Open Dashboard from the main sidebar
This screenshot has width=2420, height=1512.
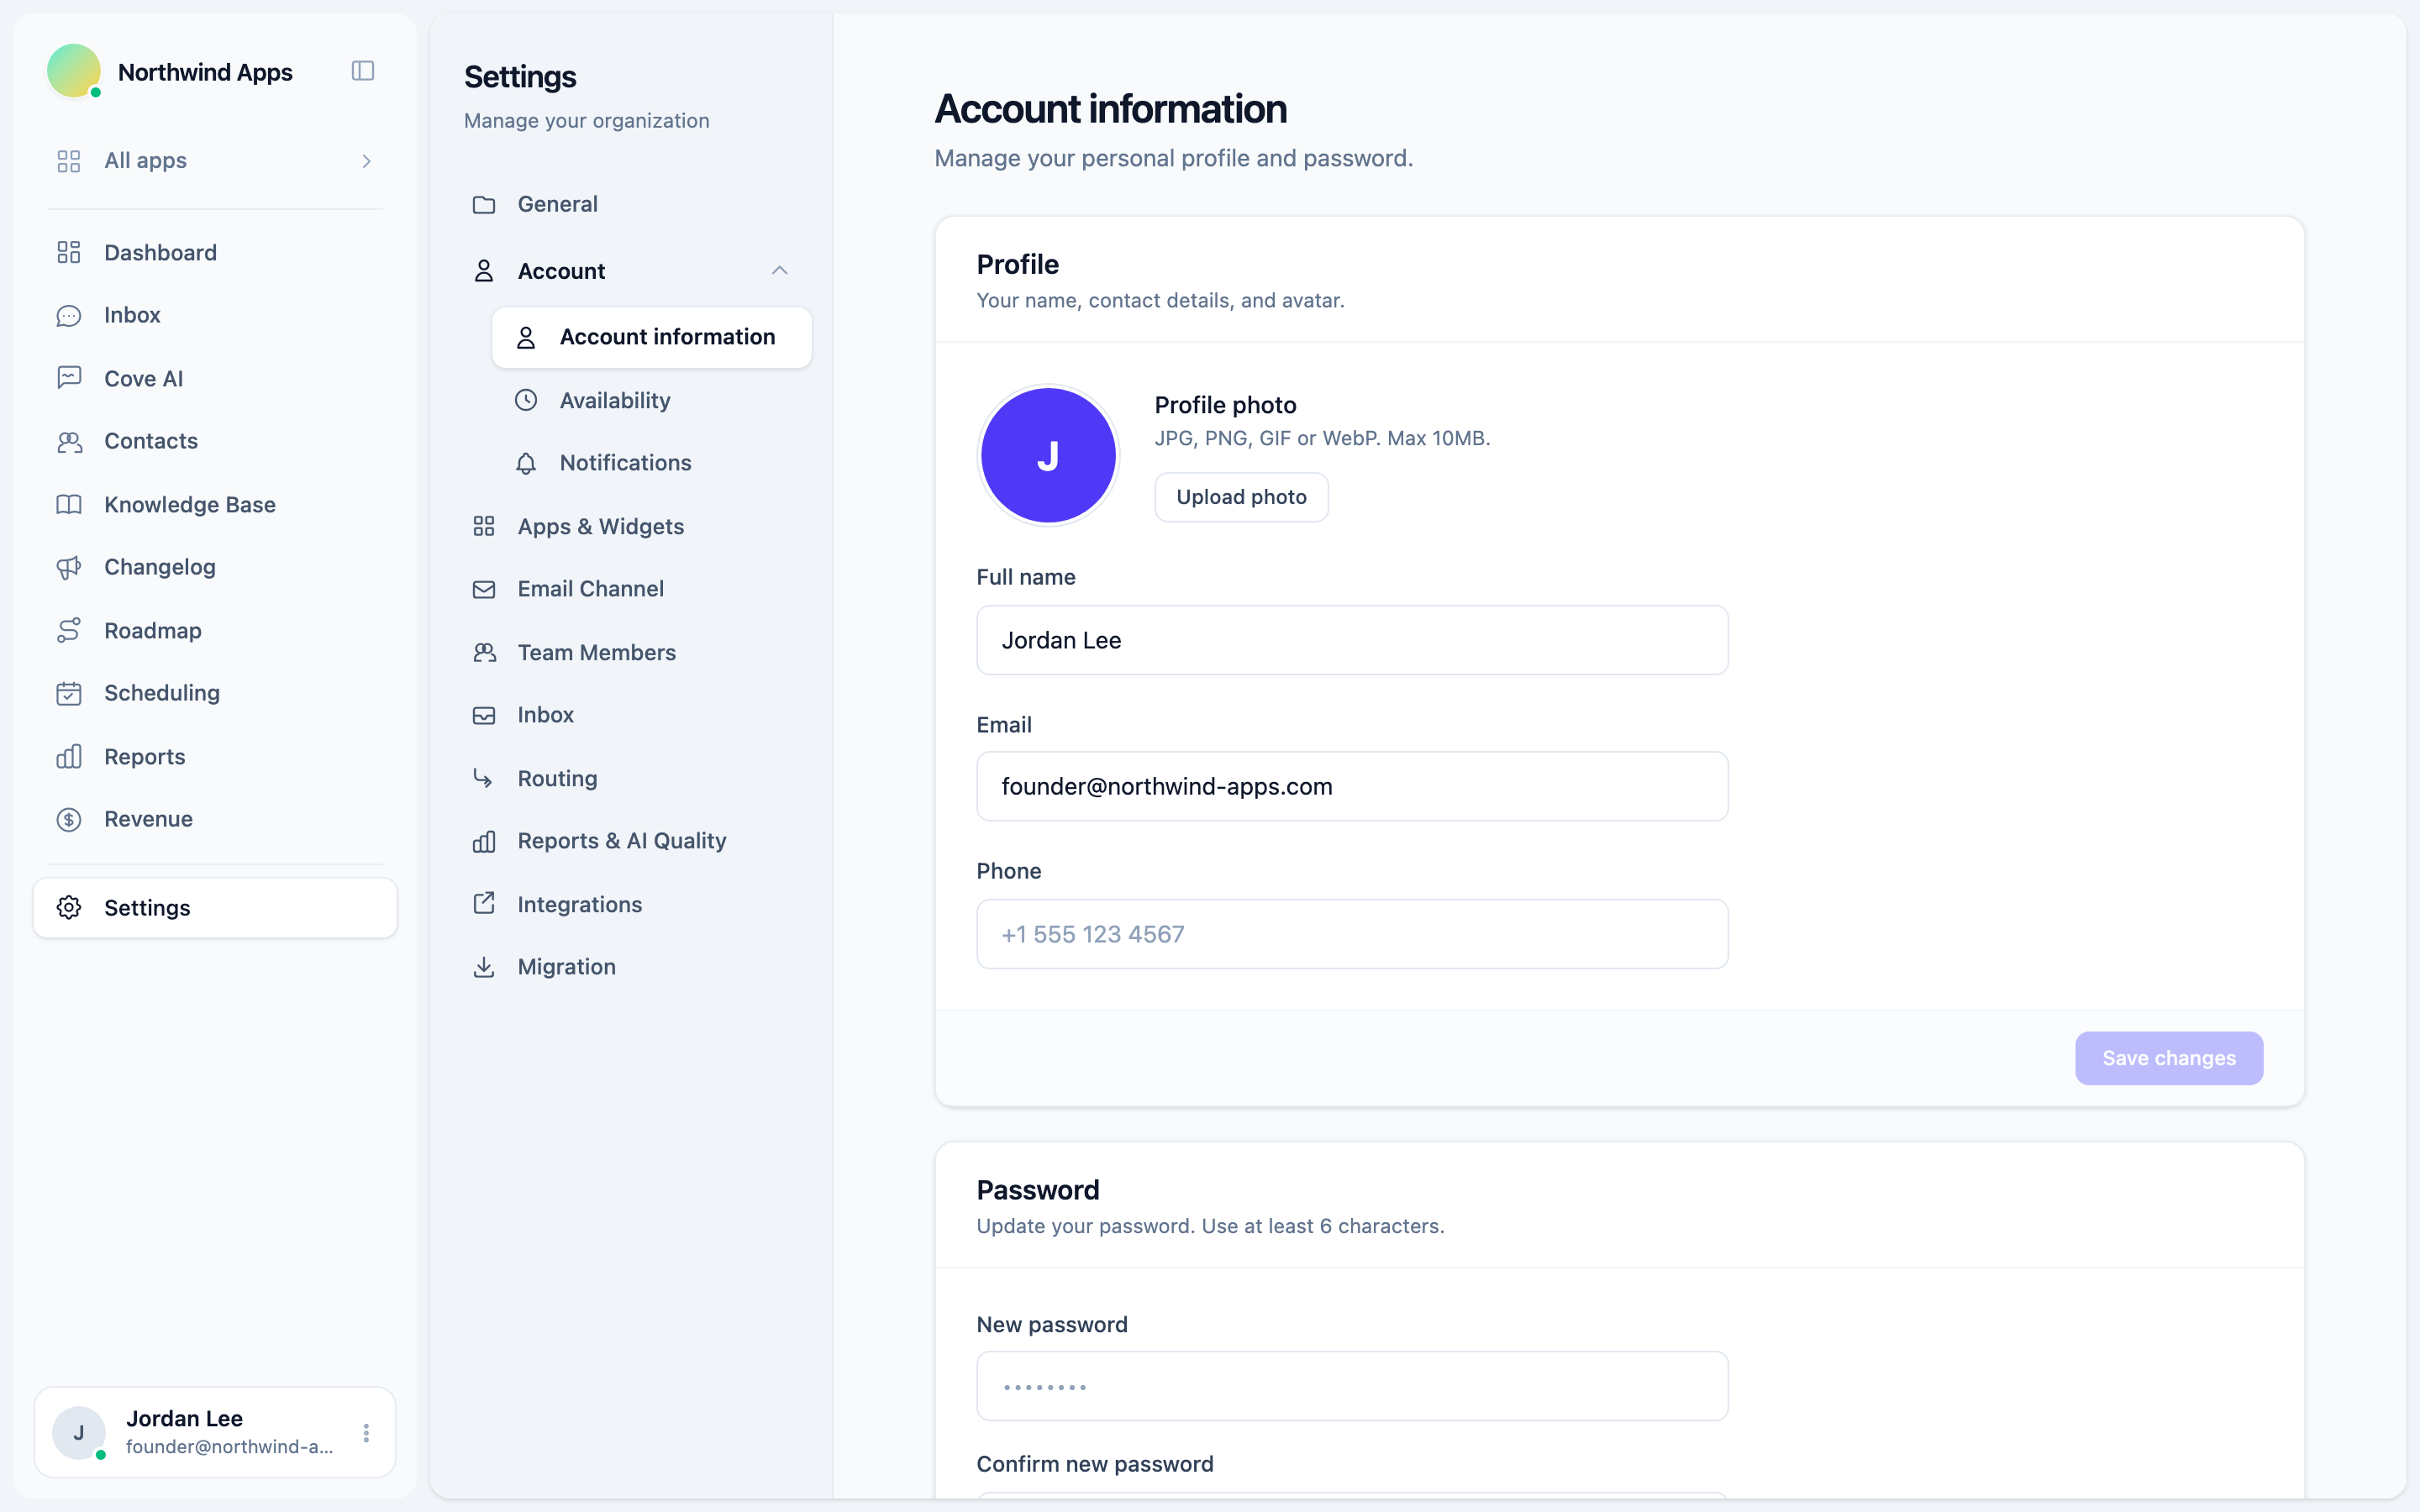[x=215, y=252]
